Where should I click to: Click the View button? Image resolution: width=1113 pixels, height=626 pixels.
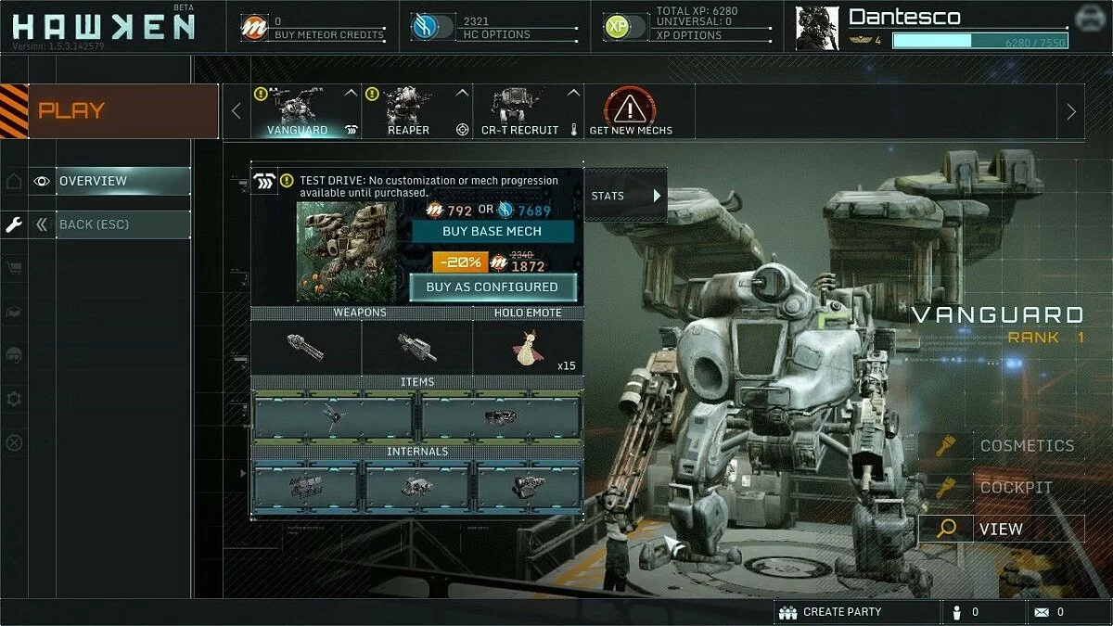1002,530
